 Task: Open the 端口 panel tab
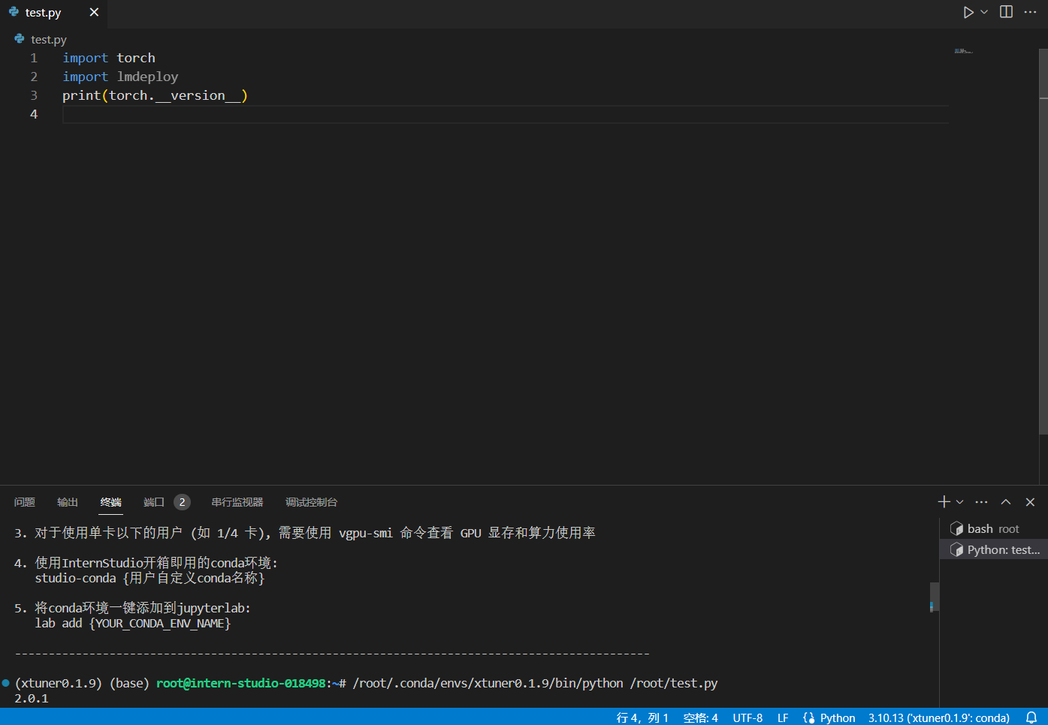tap(154, 502)
